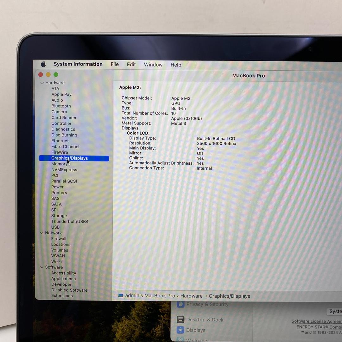This screenshot has height=342, width=342.
Task: Select SPI in the sidebar
Action: coord(54,210)
